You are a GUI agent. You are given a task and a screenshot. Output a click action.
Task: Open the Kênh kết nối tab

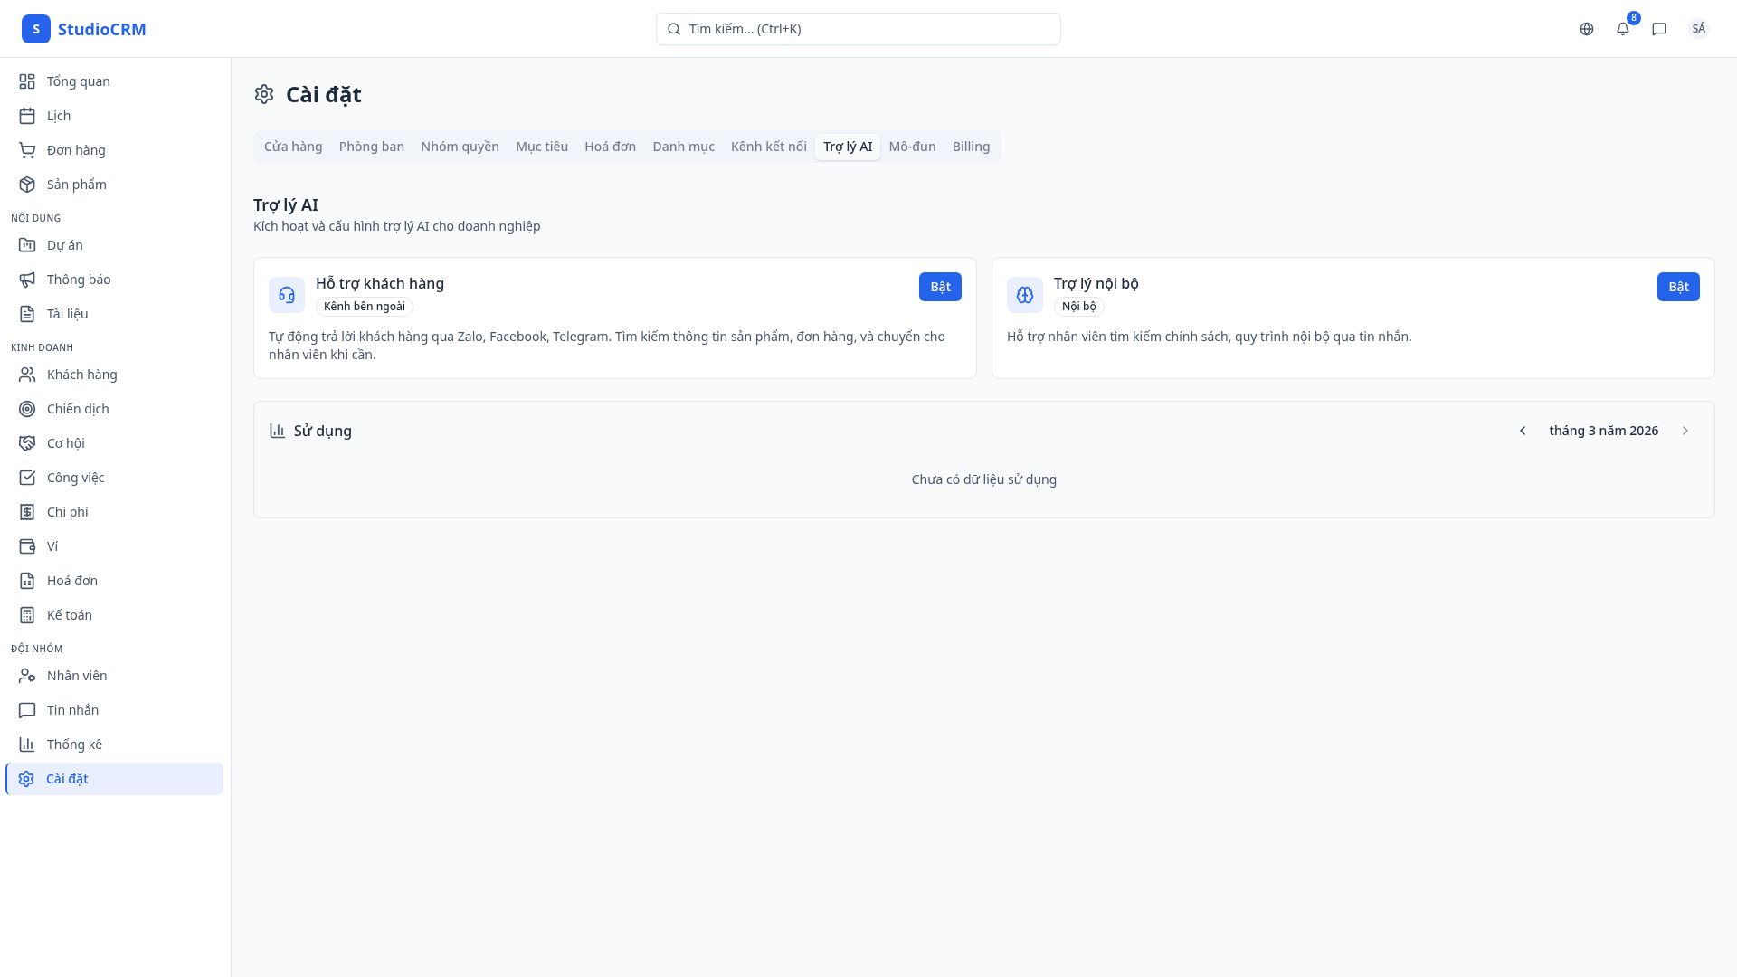[x=768, y=146]
